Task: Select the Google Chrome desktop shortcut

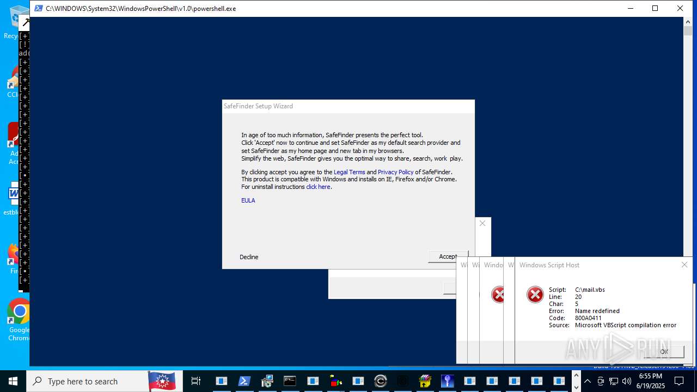Action: click(19, 320)
